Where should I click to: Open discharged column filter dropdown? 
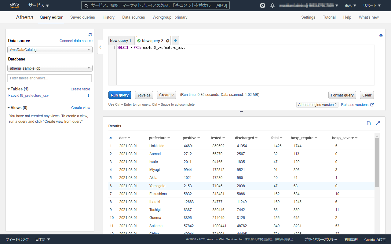tap(256, 138)
